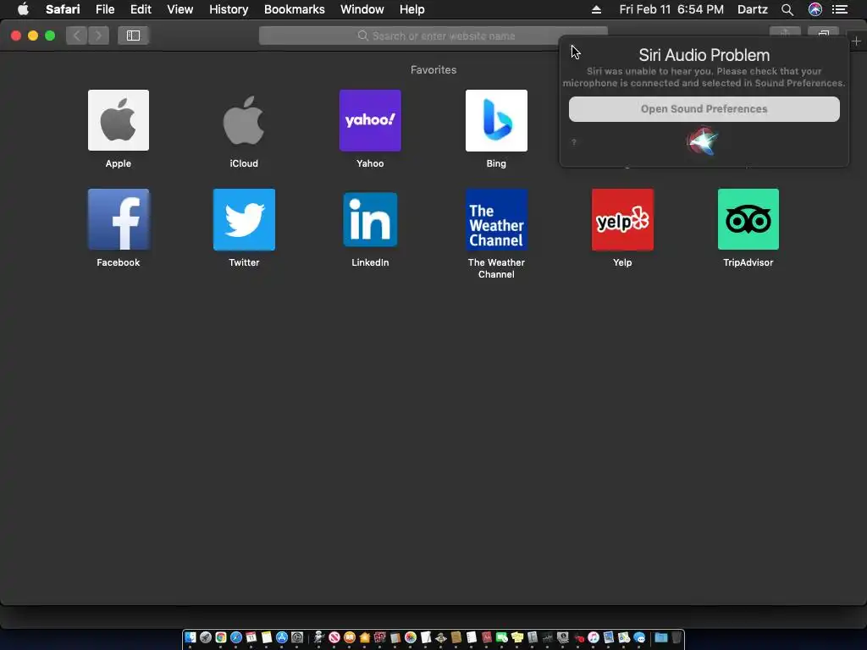Open Chess from the Dock
This screenshot has height=650, width=867.
click(440, 637)
